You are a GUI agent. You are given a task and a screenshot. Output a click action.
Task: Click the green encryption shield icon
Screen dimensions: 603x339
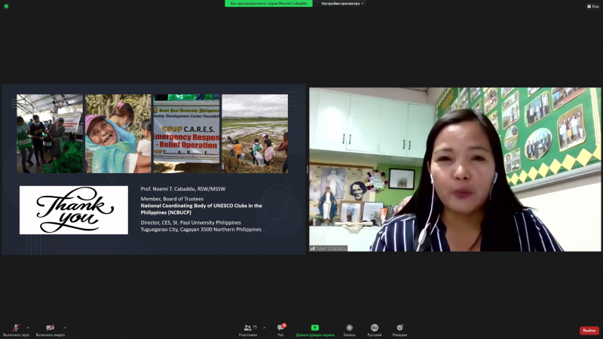point(6,6)
